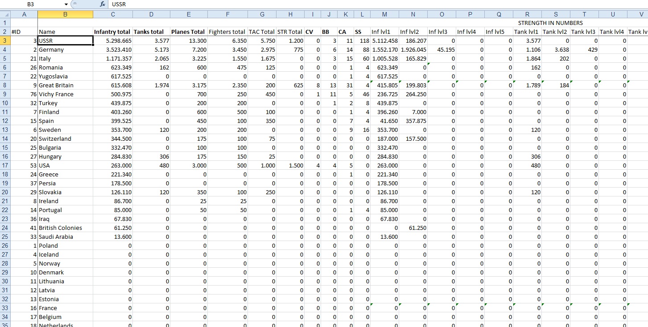Select column A by its header

[x=24, y=14]
